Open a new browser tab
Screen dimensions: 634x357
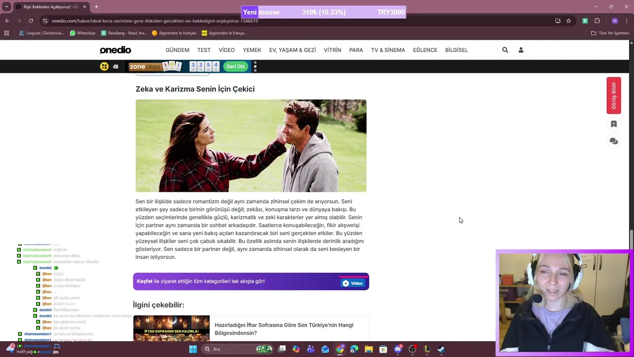point(96,7)
